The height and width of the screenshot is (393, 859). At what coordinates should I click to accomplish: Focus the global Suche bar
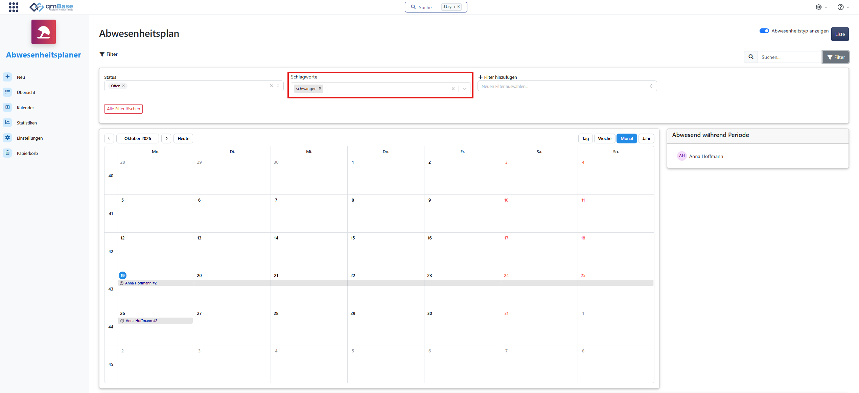pos(436,7)
